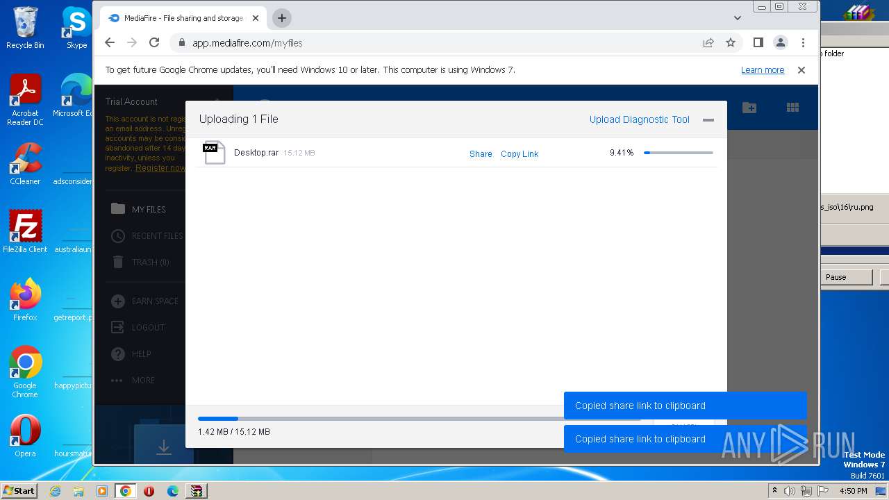Viewport: 889px width, 500px height.
Task: Click the second Copied share link notification
Action: pyautogui.click(x=686, y=439)
